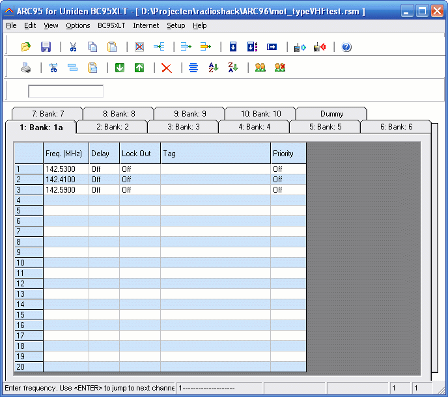This screenshot has width=448, height=397.
Task: Switch to the 2: Bank: 2 tab
Action: 112,127
